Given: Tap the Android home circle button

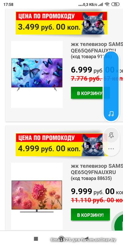Looking at the screenshot, I should [61, 239].
